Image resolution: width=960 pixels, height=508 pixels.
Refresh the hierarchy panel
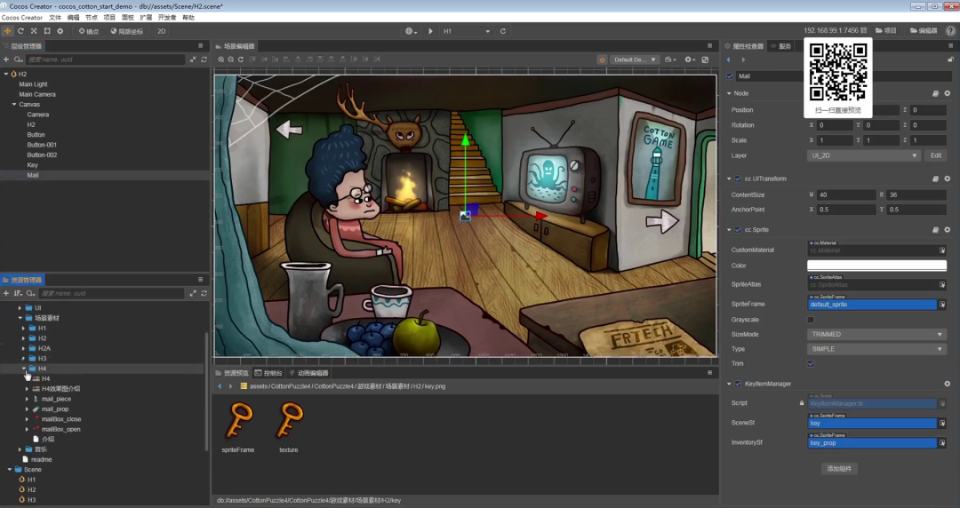204,60
